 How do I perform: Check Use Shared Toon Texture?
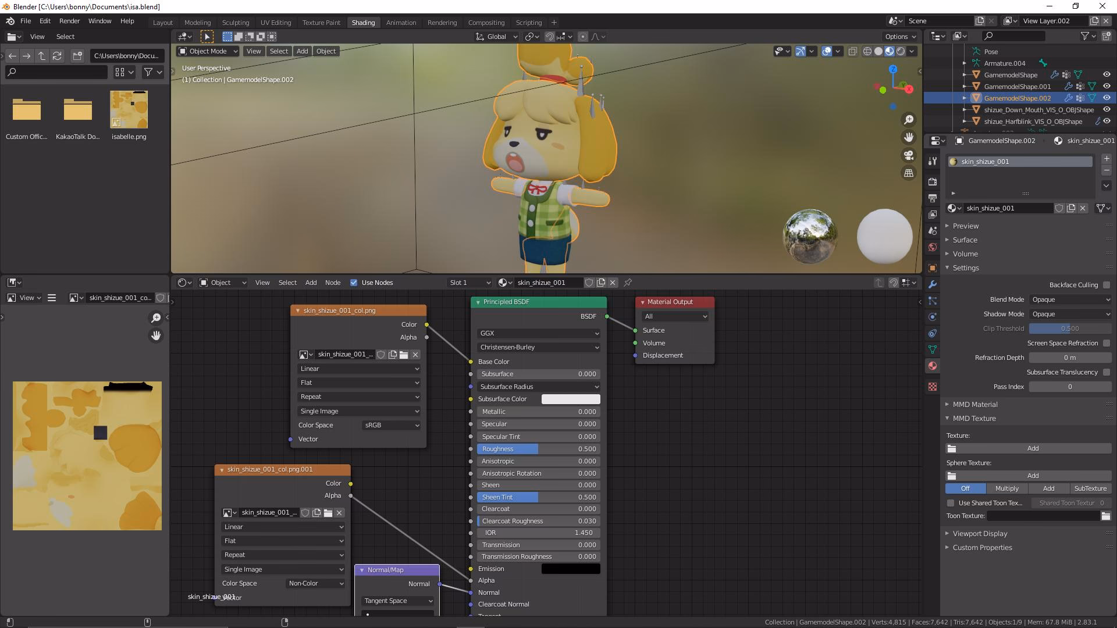point(951,503)
